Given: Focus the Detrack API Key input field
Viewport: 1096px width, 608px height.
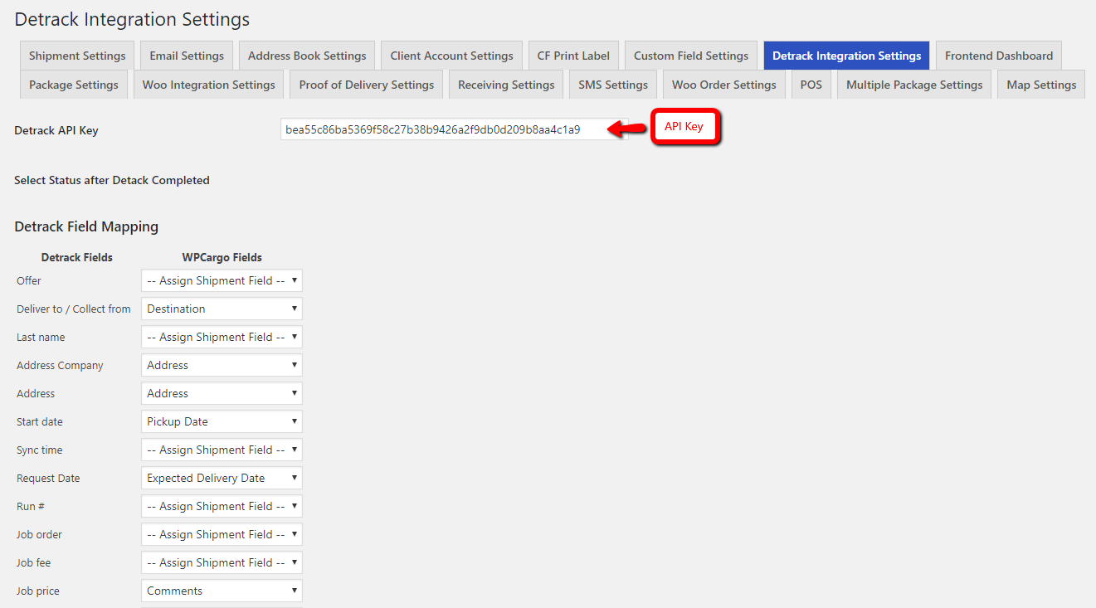Looking at the screenshot, I should [x=454, y=129].
